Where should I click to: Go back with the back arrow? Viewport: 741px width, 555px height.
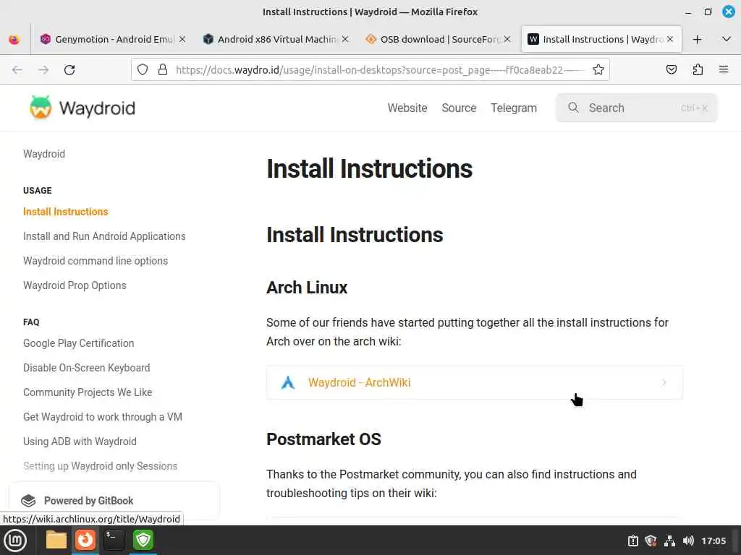pyautogui.click(x=17, y=70)
